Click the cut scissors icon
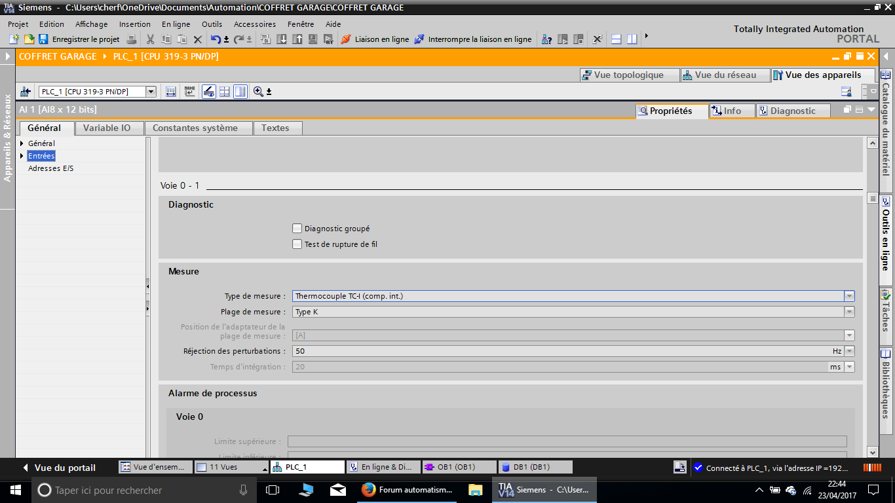 point(150,39)
